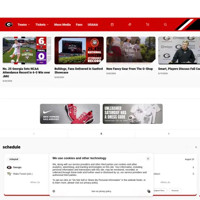Click 'Wake Forest (exh.)' opponent text
This screenshot has width=200, height=200.
[23, 174]
